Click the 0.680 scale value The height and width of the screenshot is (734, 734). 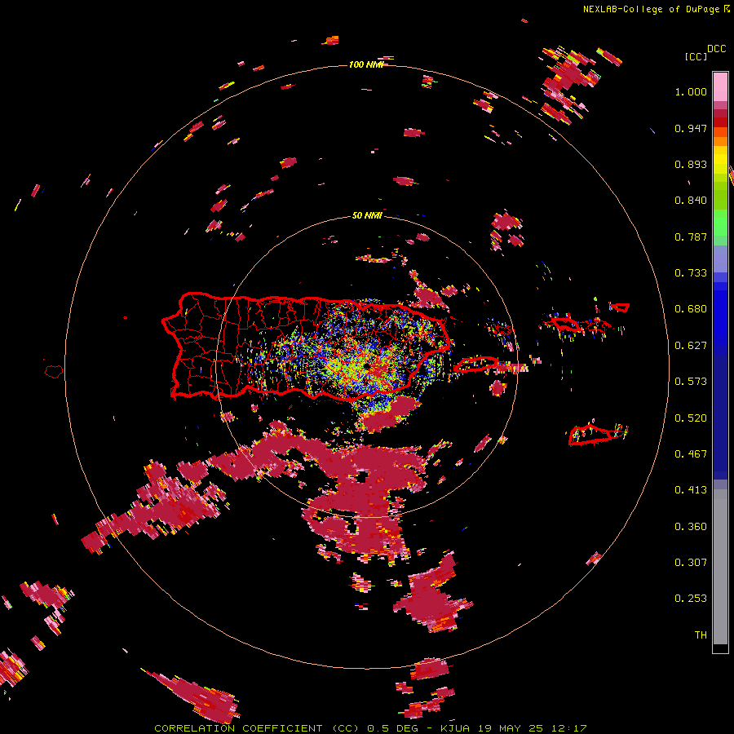(x=691, y=309)
